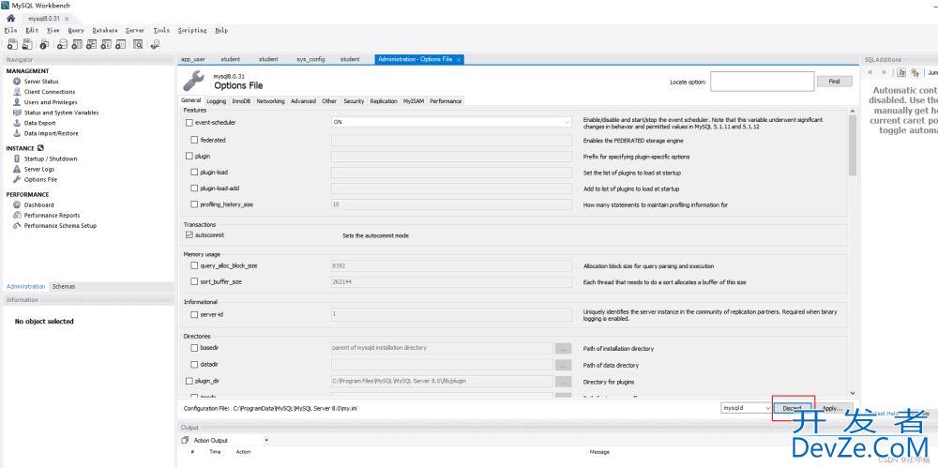The width and height of the screenshot is (938, 468).
Task: Switch to the InnoDB options tab
Action: [x=242, y=101]
